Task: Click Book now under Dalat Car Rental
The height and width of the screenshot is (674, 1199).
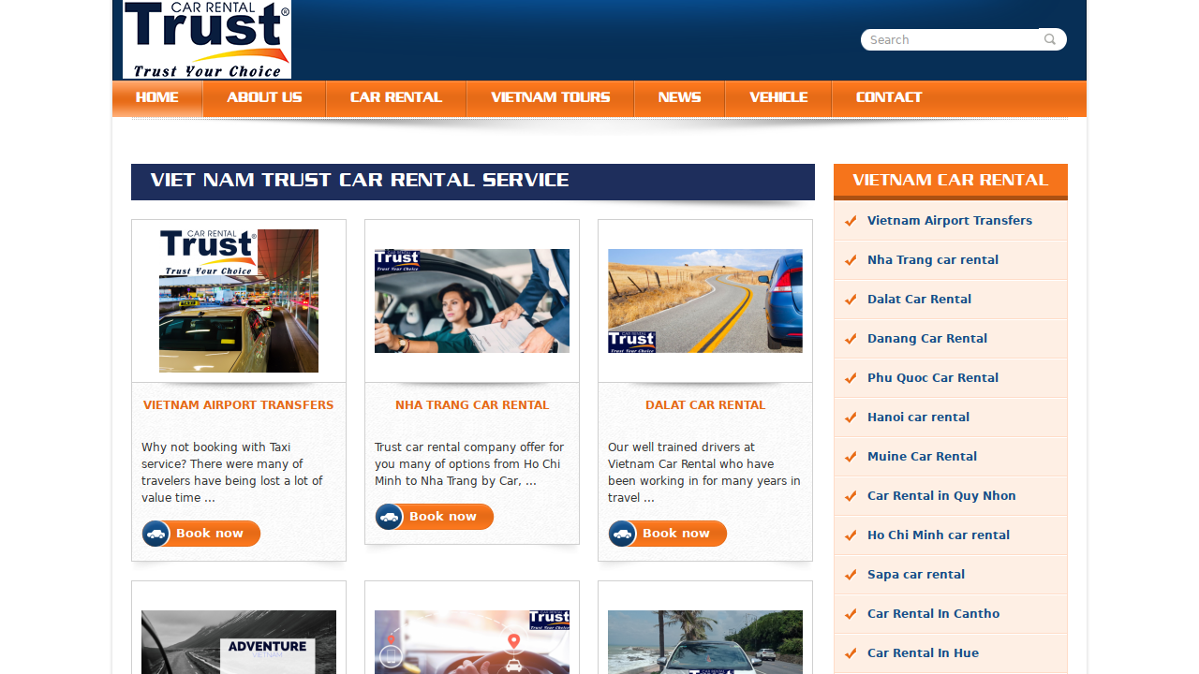Action: pos(667,534)
